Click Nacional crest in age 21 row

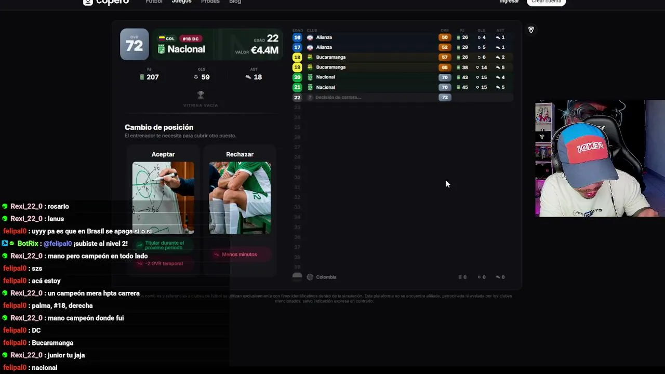(x=310, y=87)
